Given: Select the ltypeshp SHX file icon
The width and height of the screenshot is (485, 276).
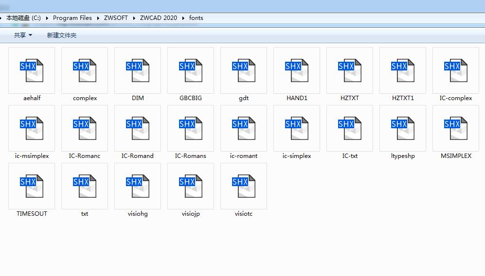Looking at the screenshot, I should tap(403, 128).
